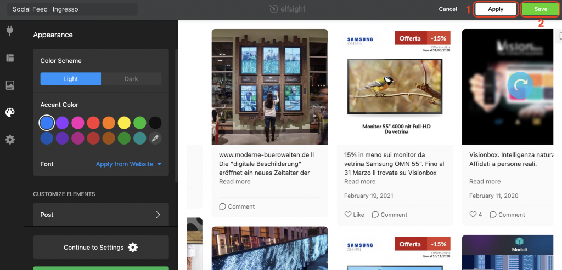Click the left panel scrollbar
Image resolution: width=562 pixels, height=270 pixels.
pyautogui.click(x=176, y=116)
